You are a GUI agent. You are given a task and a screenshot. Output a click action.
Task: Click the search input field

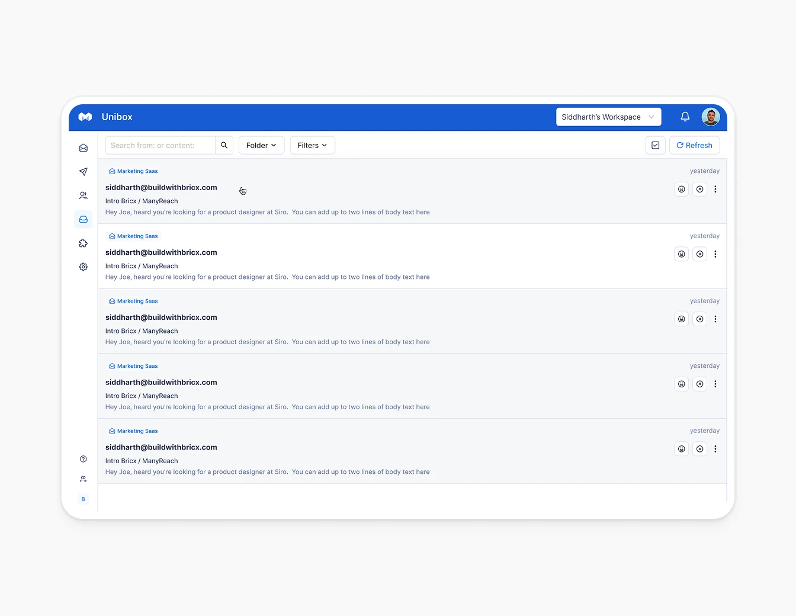(x=160, y=145)
